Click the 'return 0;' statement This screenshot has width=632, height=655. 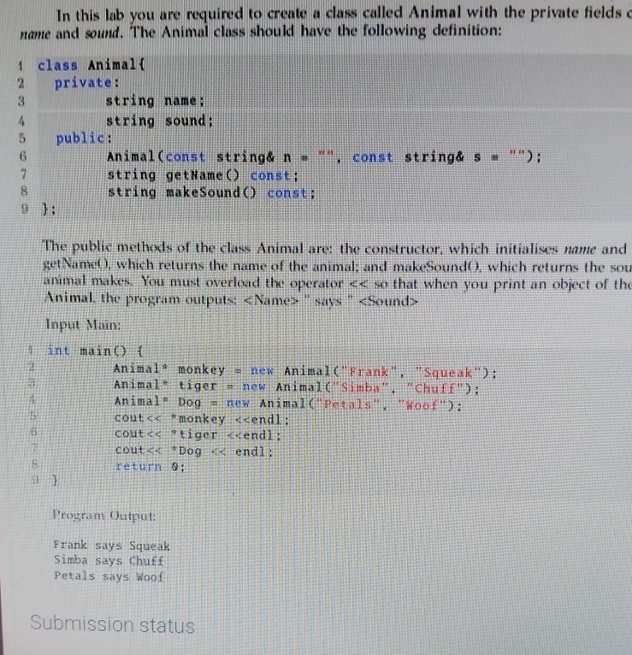(150, 466)
